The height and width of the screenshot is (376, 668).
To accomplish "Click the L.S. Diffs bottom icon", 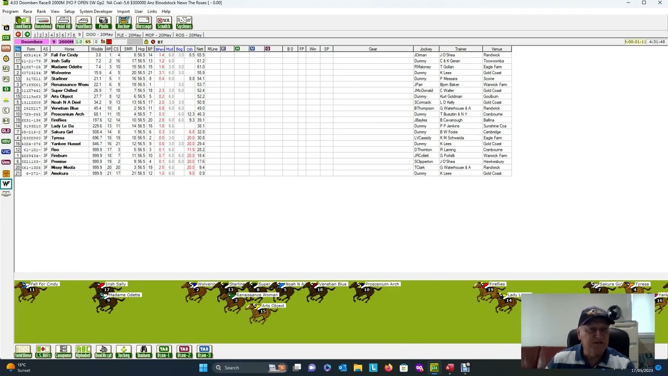I will click(43, 351).
